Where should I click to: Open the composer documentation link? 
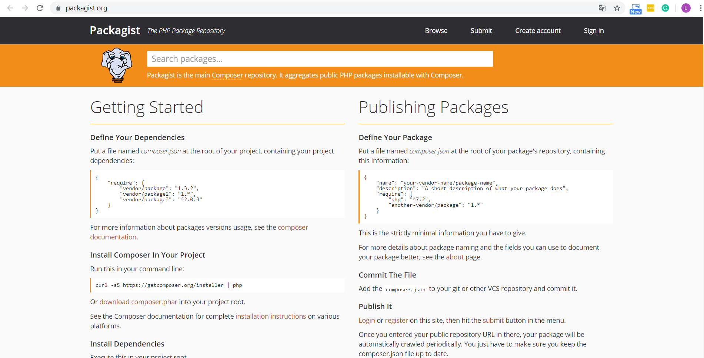[199, 232]
